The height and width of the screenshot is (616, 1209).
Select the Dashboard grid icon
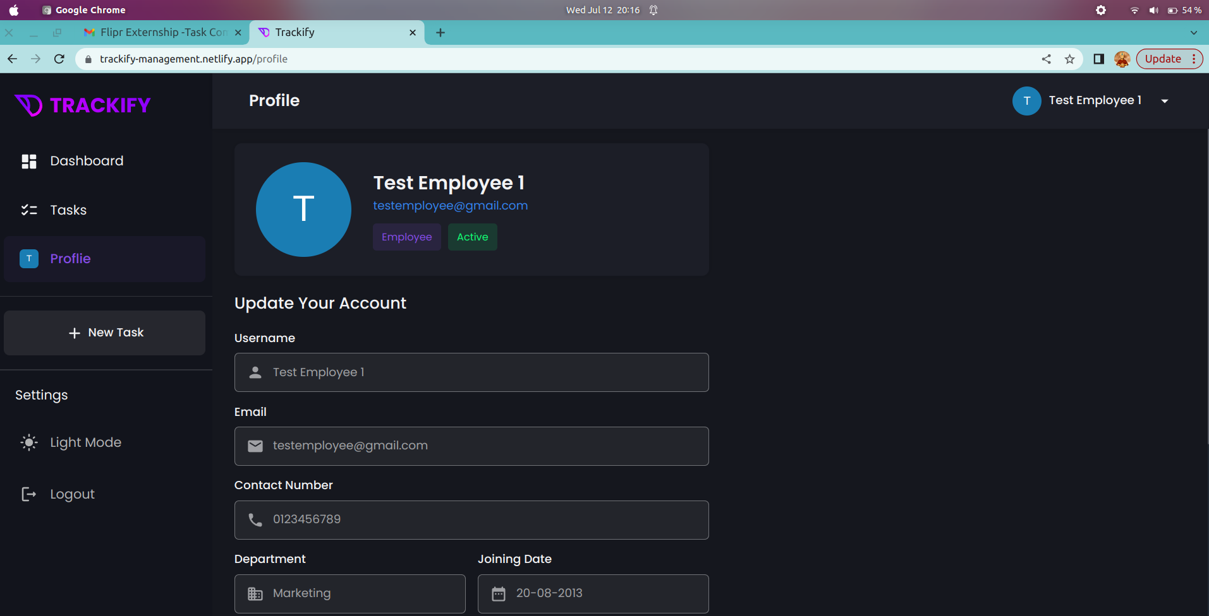tap(29, 161)
